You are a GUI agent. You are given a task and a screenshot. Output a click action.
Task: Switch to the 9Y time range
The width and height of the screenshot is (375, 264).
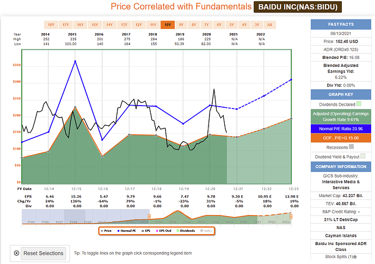[x=181, y=24]
